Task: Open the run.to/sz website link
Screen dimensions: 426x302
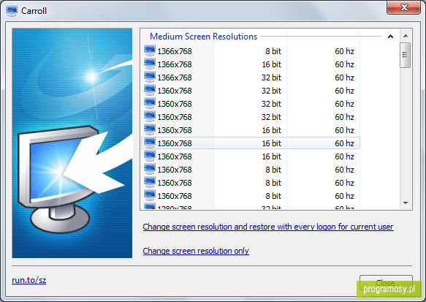Action: 28,280
